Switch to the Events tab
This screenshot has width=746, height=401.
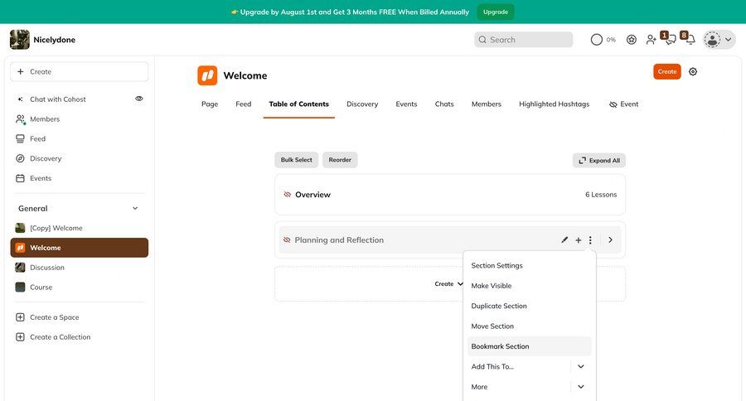tap(406, 104)
